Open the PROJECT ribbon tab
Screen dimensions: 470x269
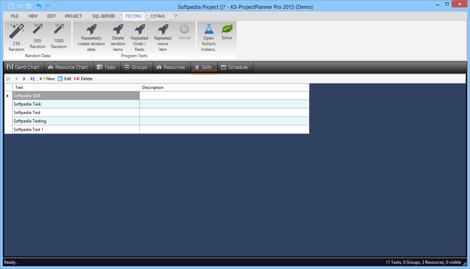[x=73, y=16]
